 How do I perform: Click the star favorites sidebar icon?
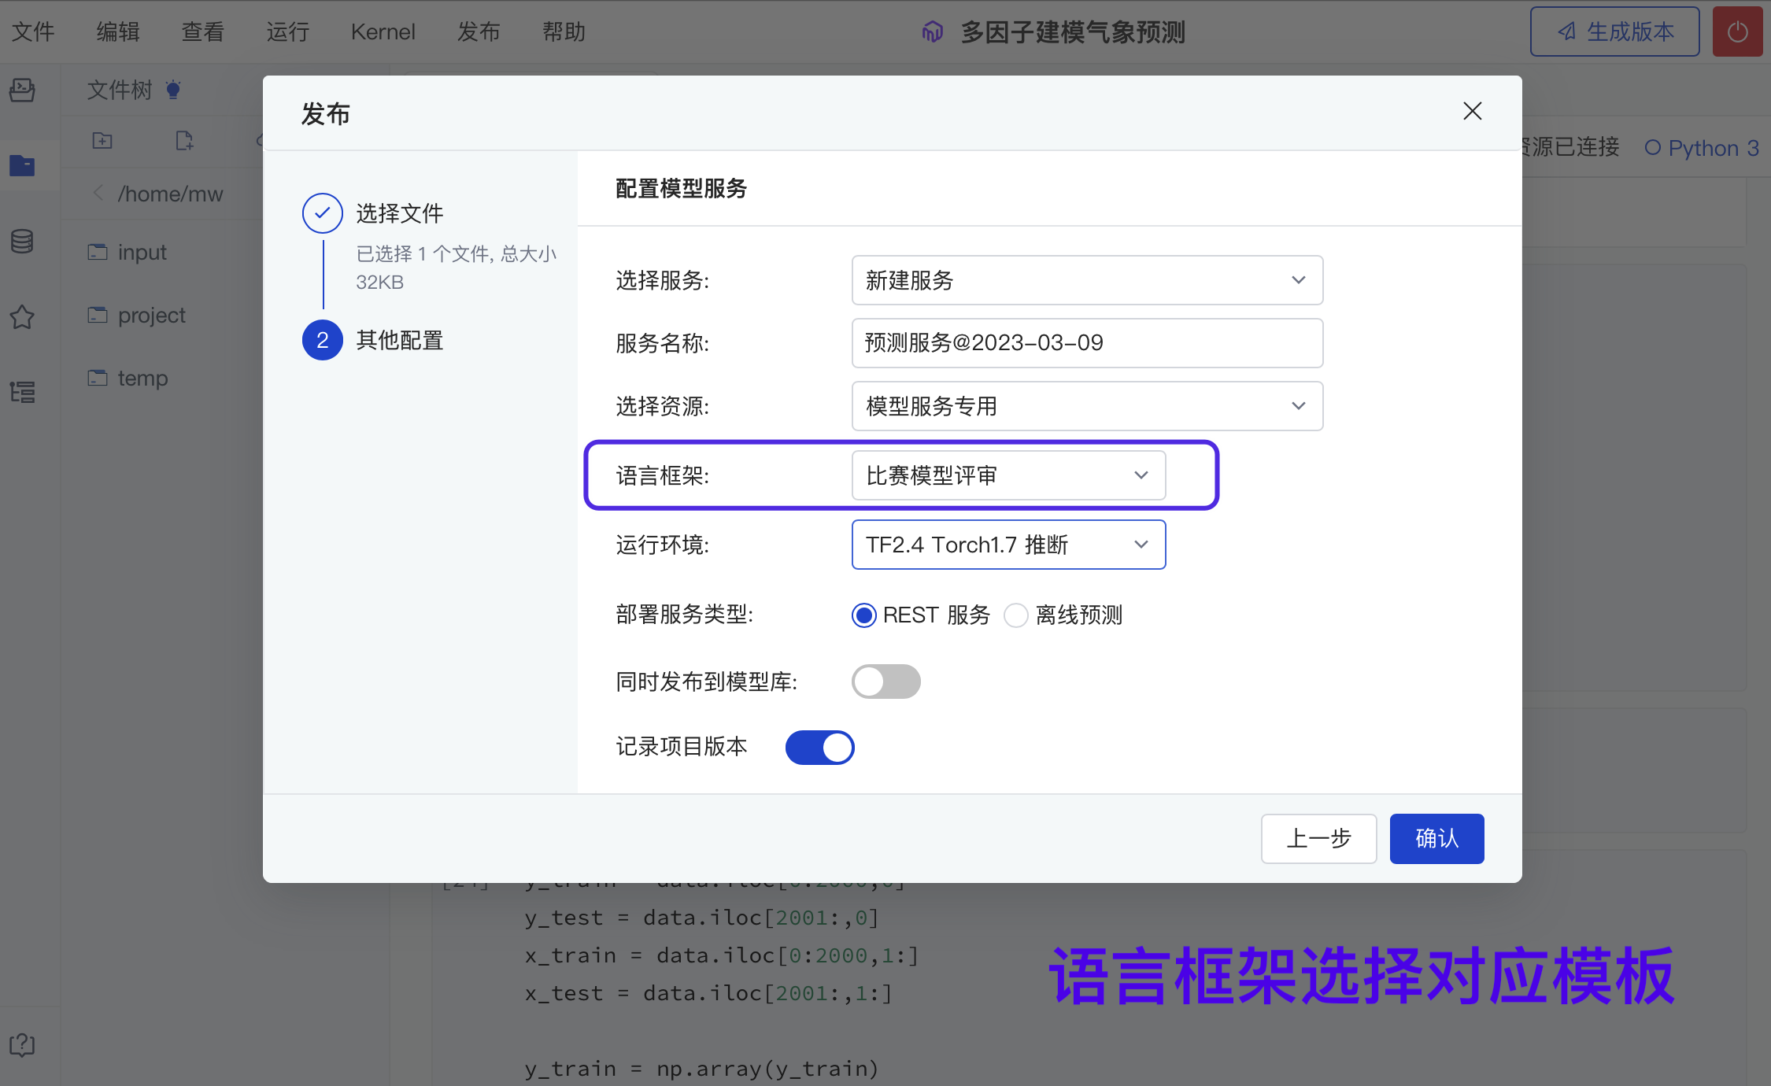coord(22,316)
